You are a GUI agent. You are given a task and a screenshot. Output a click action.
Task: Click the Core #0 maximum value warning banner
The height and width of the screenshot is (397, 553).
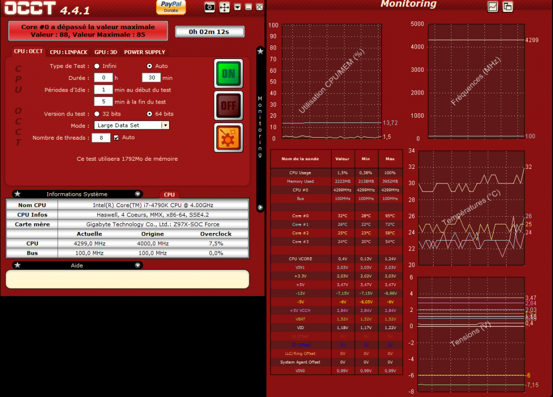pyautogui.click(x=88, y=31)
